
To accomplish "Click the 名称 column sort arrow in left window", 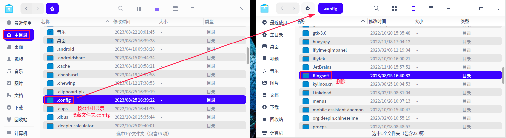I will pos(107,22).
